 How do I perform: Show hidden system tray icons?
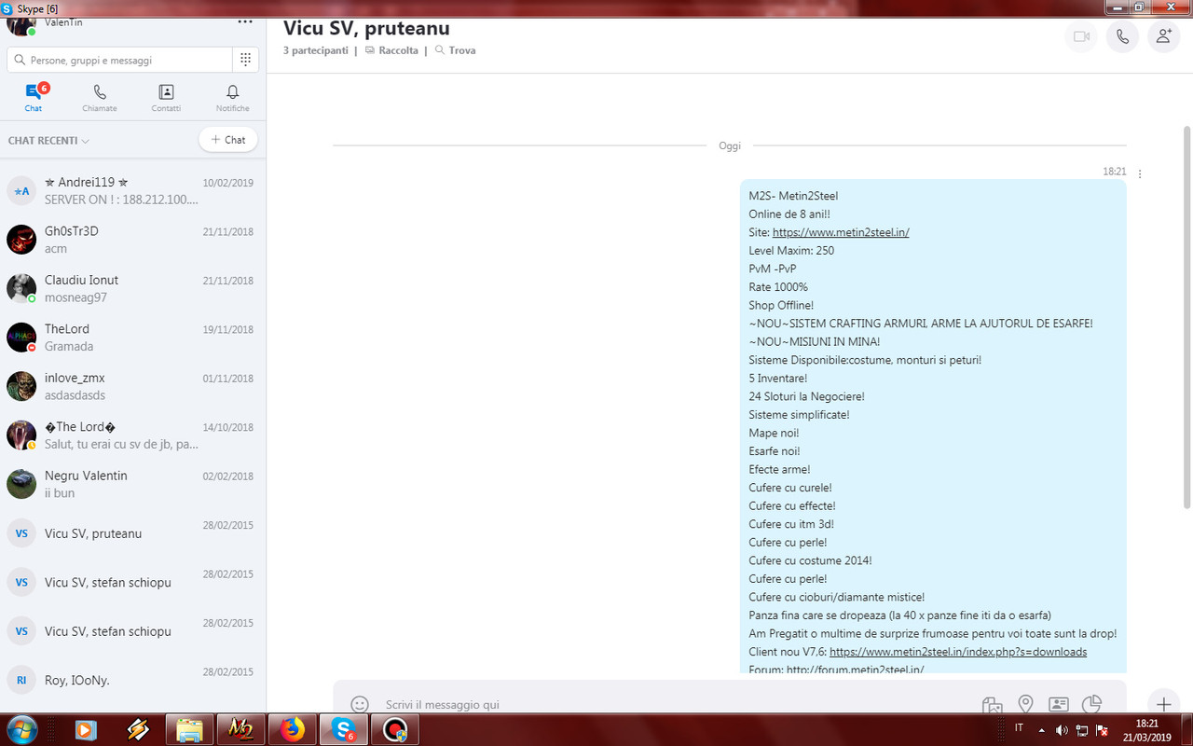1041,729
